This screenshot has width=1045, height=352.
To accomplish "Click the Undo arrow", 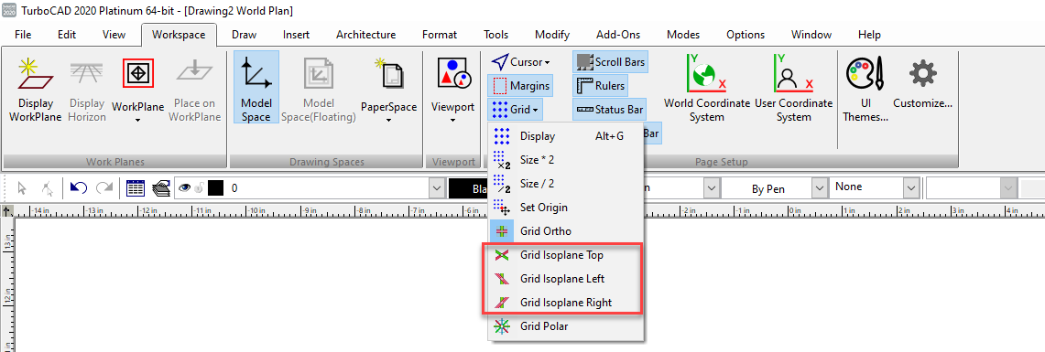I will (x=79, y=188).
